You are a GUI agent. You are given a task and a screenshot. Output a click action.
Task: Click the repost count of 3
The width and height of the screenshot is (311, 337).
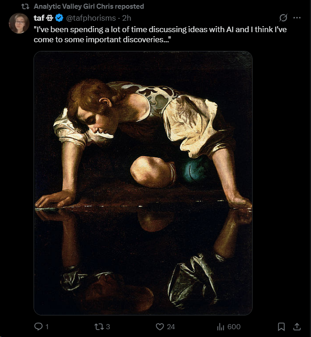[108, 326]
